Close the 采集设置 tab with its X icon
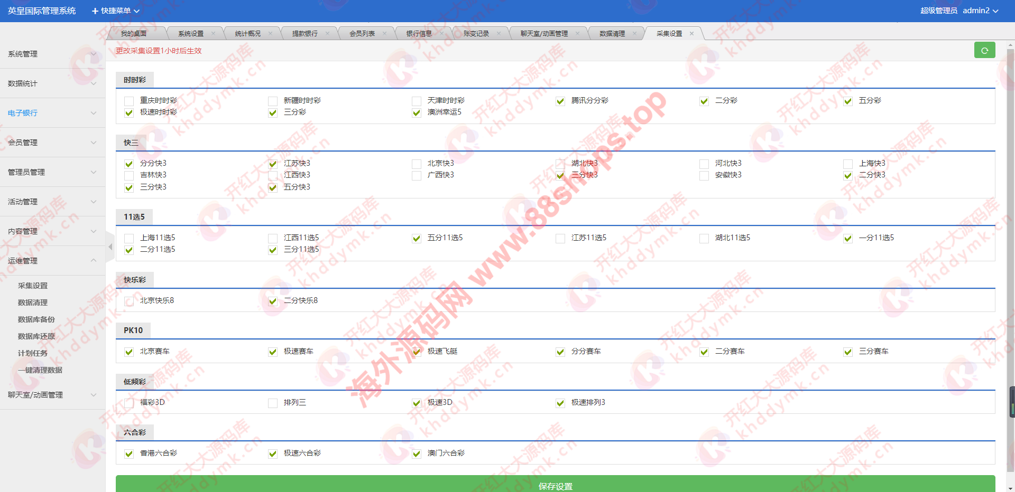This screenshot has height=492, width=1015. click(691, 34)
